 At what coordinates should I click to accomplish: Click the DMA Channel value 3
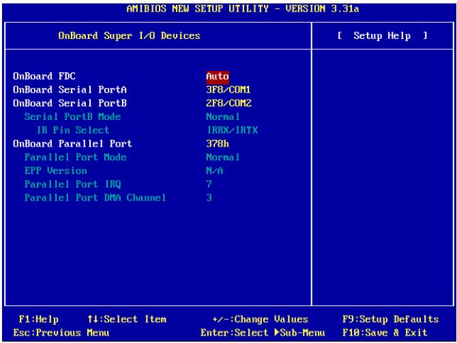tap(209, 198)
